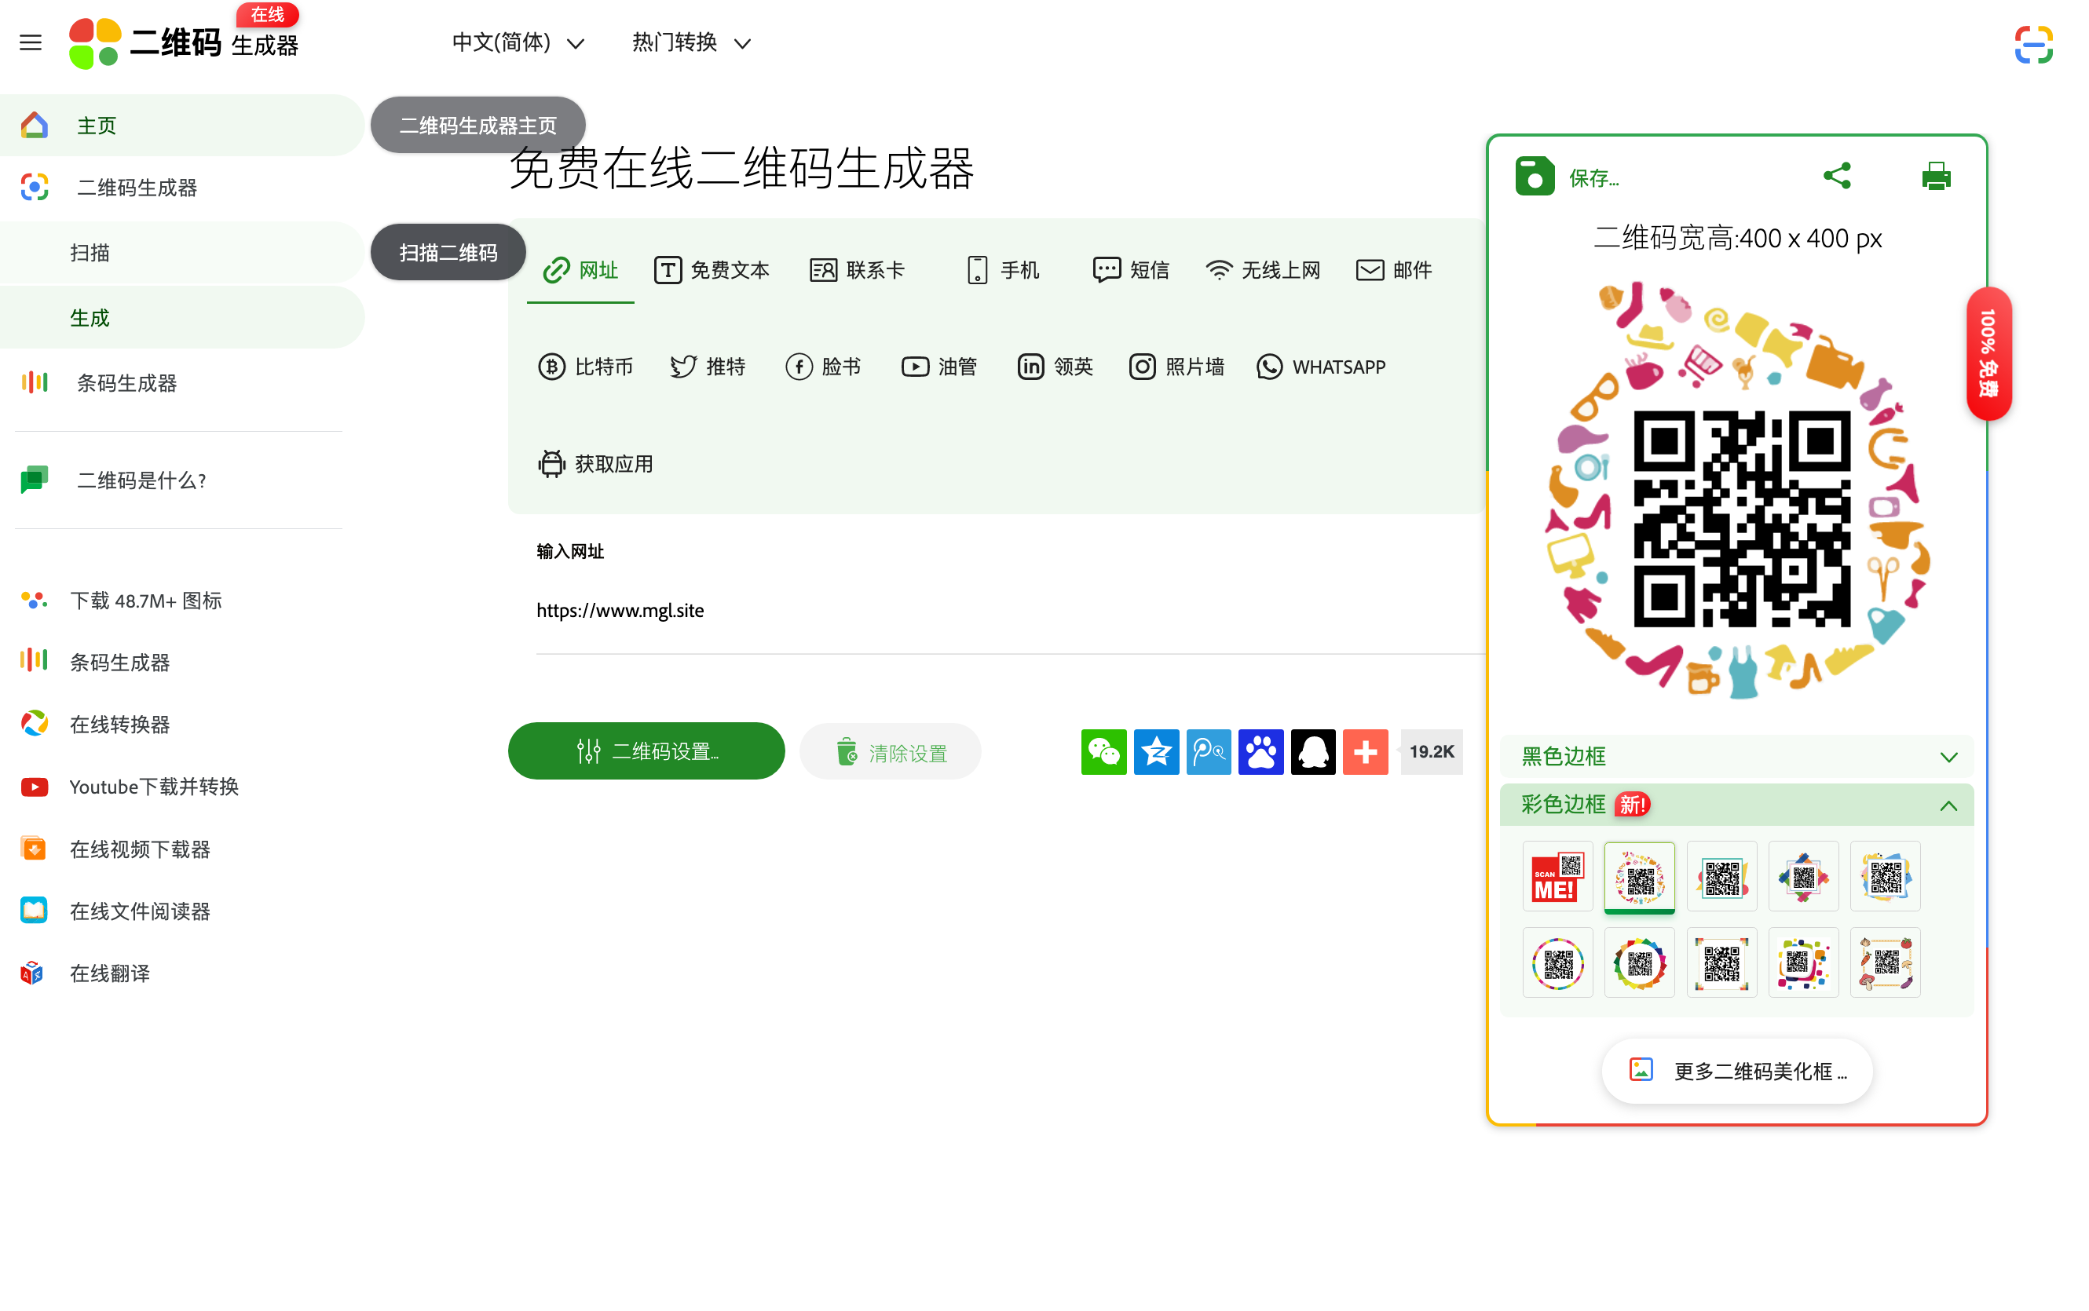Screen dimensions: 2089x1311
Task: Open the 扫描 scan section in sidebar
Action: click(x=90, y=251)
